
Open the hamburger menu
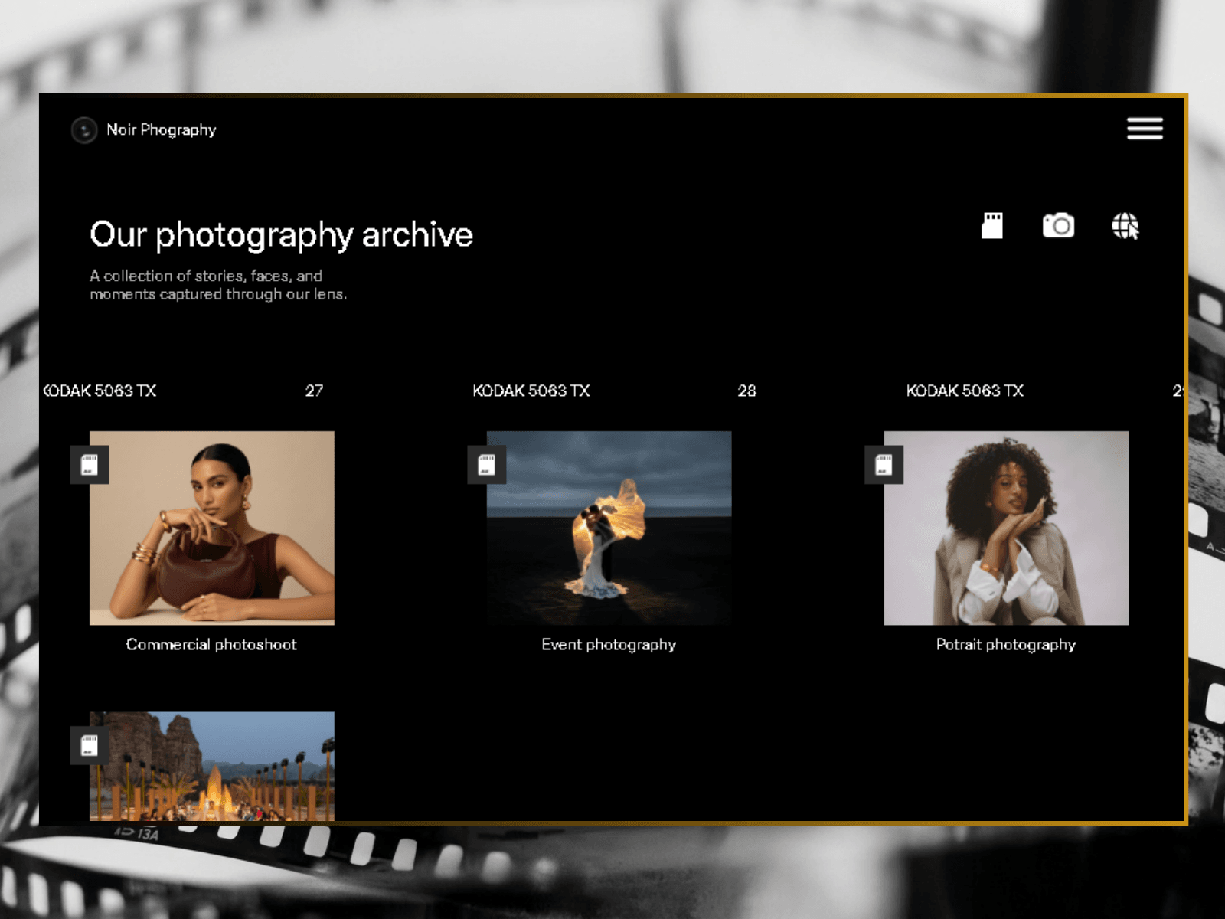pyautogui.click(x=1145, y=129)
